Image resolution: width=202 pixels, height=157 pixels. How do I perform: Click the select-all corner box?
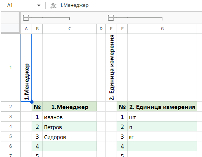10,29
